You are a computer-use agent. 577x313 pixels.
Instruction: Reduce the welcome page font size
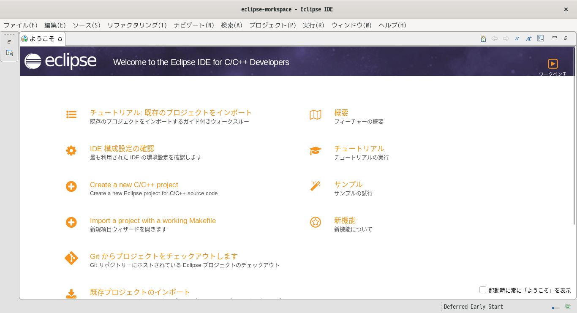pyautogui.click(x=517, y=38)
